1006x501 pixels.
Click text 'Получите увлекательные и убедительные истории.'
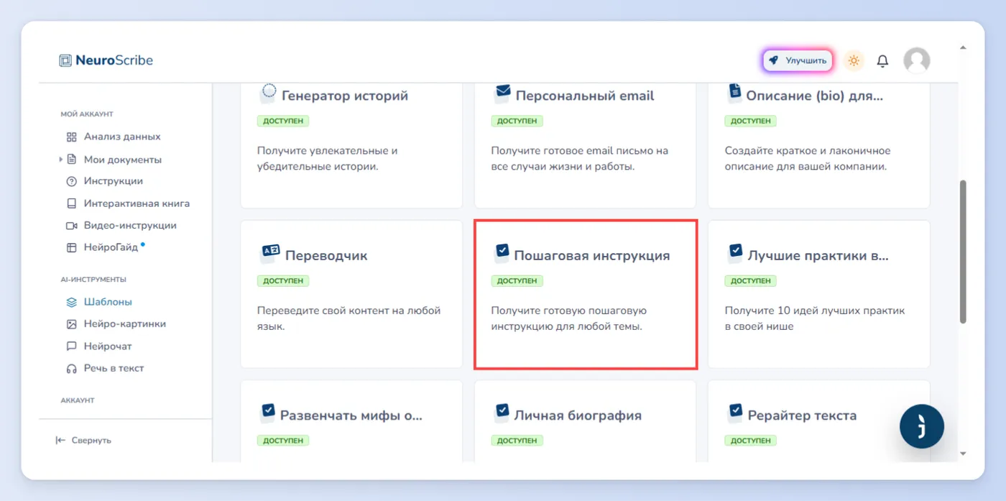coord(328,158)
